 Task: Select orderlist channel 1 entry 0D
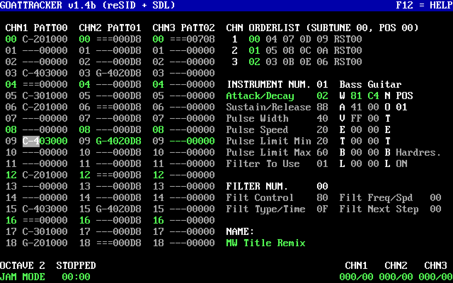[x=305, y=39]
